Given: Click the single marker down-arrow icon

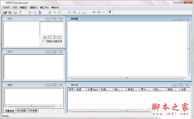Looking at the screenshot, I should coord(80,12).
